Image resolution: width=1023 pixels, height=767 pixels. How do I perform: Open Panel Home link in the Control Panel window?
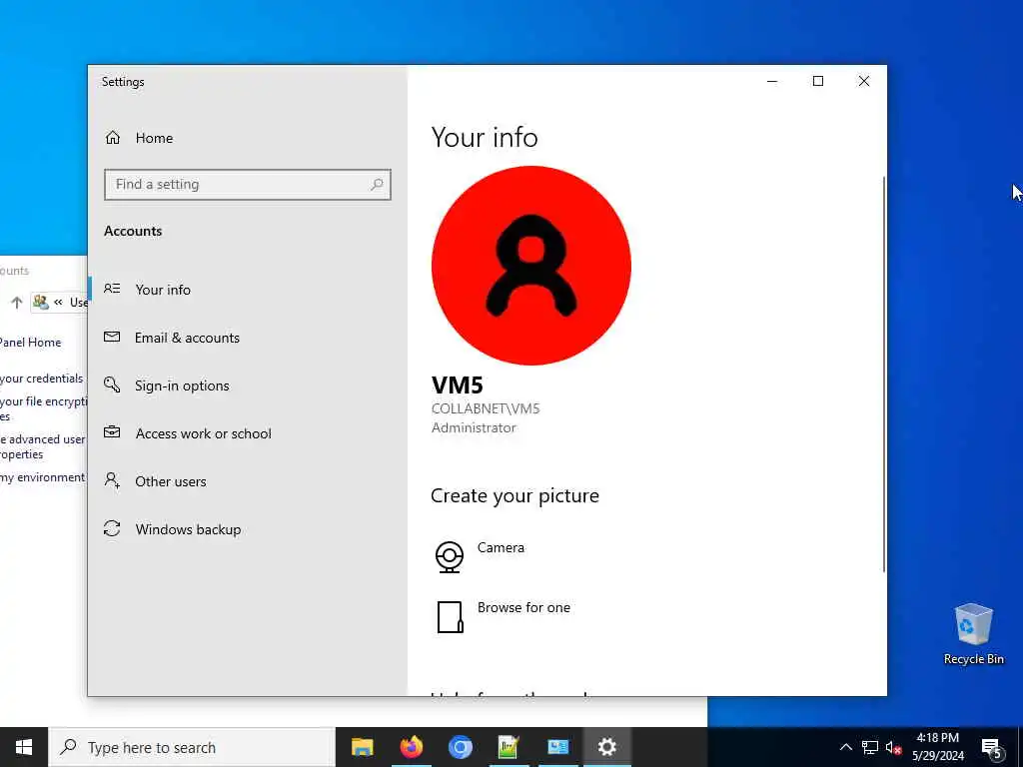30,343
